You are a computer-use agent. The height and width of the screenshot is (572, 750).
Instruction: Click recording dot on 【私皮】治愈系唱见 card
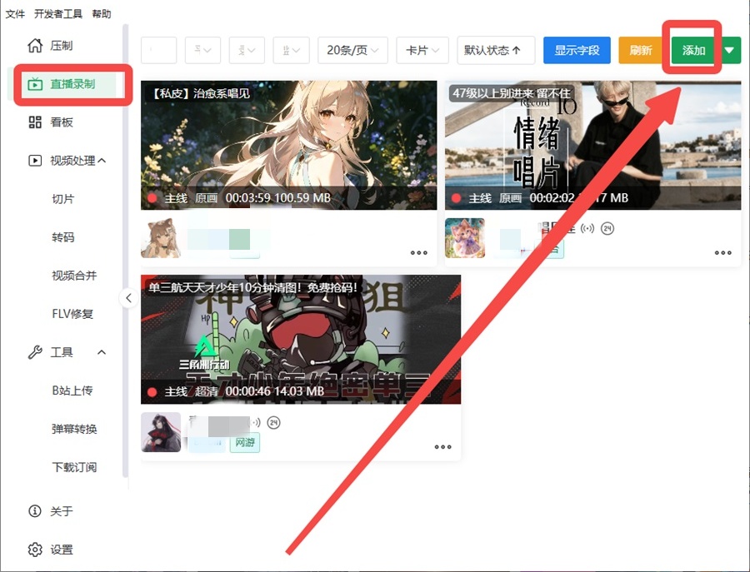coord(152,198)
